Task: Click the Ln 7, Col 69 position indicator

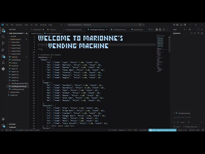Action: point(112,130)
